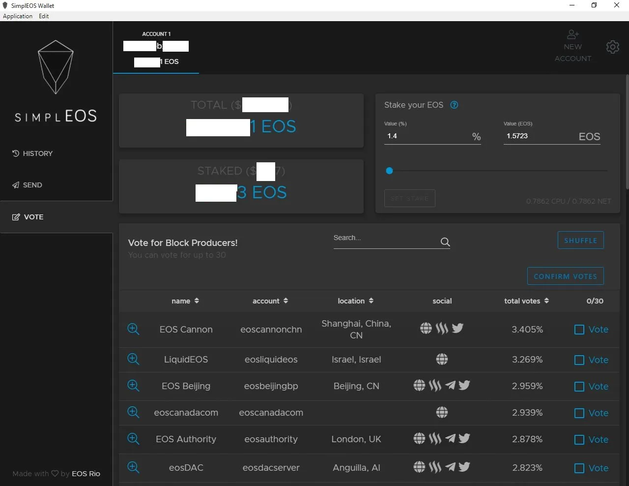
Task: Open details magnifier for LiquidEOS
Action: tap(133, 359)
